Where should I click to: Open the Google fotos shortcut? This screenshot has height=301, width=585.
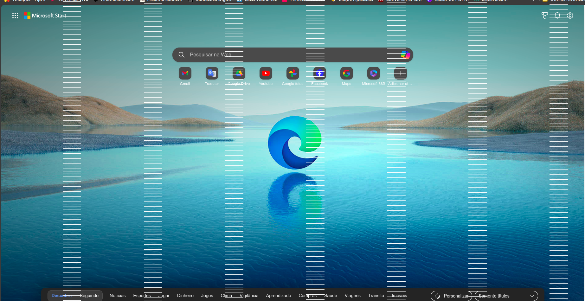(292, 76)
